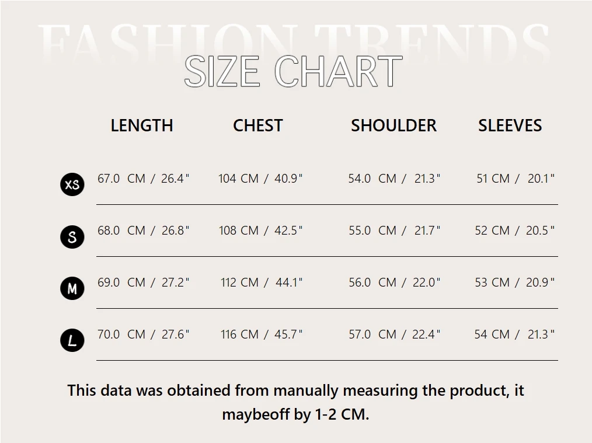Select the SLEEVES column header
Image resolution: width=592 pixels, height=443 pixels.
[x=510, y=125]
